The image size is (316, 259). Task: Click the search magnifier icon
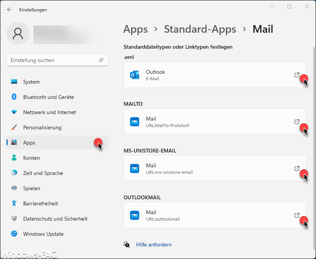tap(101, 60)
